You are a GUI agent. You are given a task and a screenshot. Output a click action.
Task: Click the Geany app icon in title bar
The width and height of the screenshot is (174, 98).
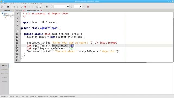pyautogui.click(x=1, y=1)
